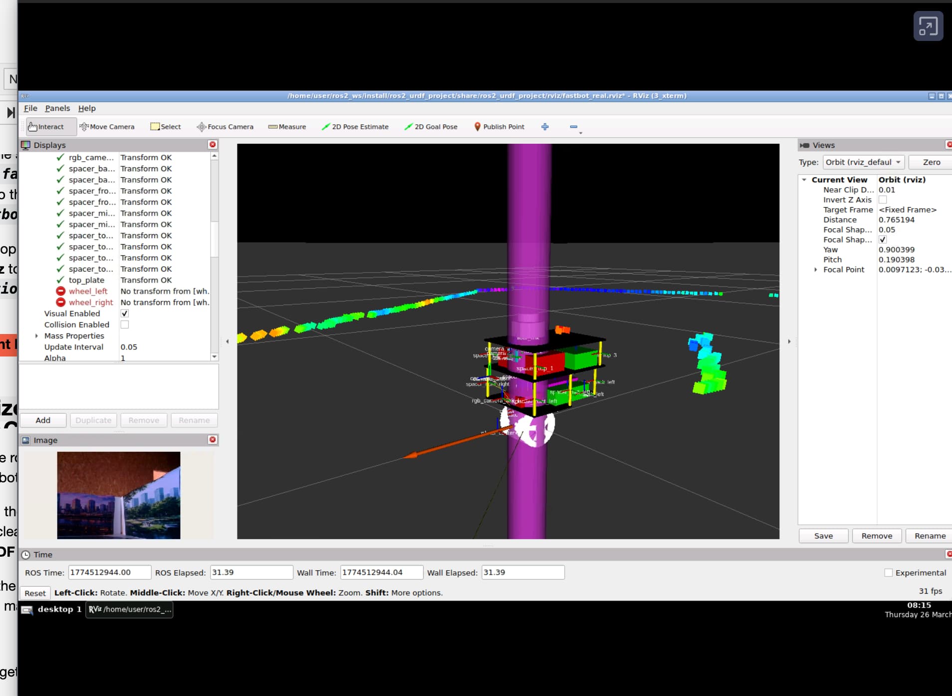Open the view Type dropdown
The width and height of the screenshot is (952, 696).
[x=863, y=162]
